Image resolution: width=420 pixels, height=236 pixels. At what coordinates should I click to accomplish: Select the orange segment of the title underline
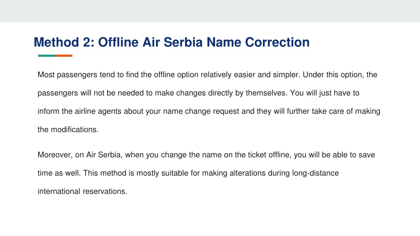click(64, 56)
